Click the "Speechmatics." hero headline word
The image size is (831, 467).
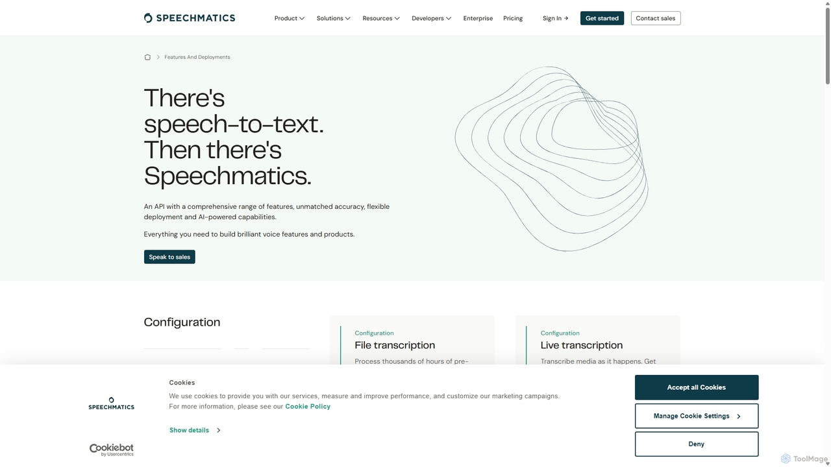pos(227,176)
